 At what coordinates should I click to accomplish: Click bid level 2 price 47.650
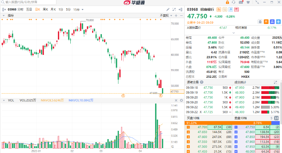(202, 132)
